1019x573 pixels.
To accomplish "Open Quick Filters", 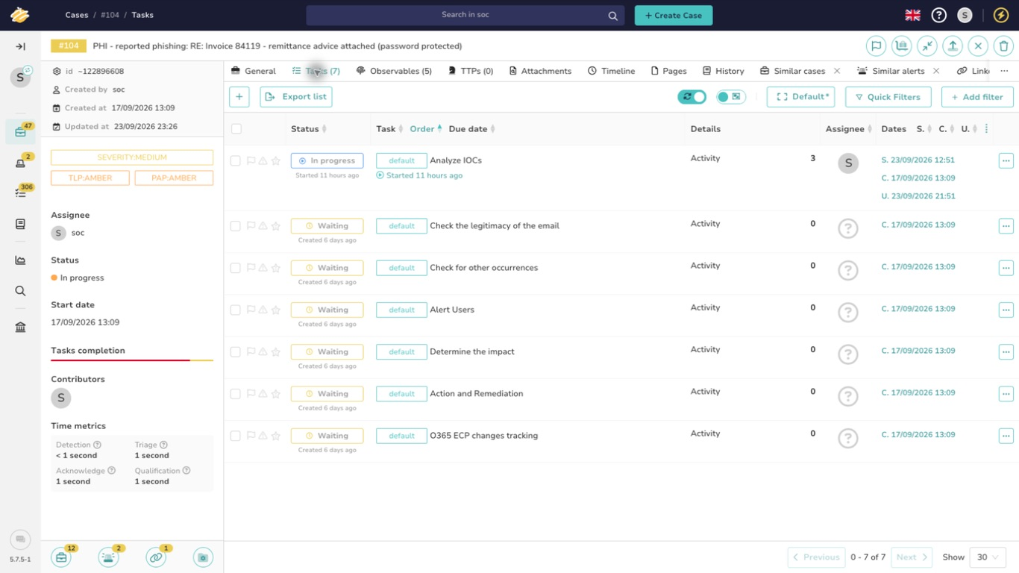I will click(888, 97).
